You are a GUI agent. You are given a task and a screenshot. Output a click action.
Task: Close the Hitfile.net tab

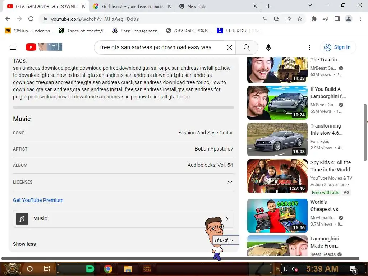point(169,6)
